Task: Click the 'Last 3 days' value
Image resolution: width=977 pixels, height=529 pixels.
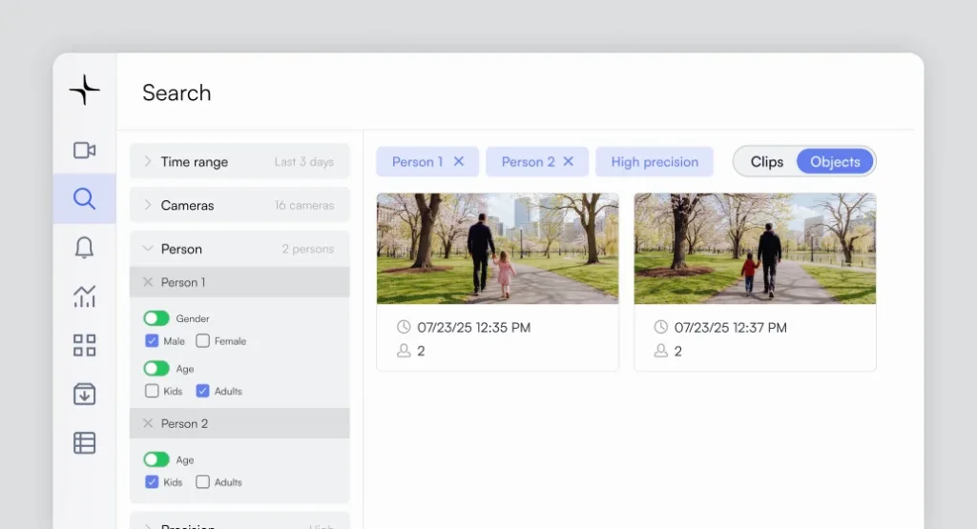Action: coord(304,162)
